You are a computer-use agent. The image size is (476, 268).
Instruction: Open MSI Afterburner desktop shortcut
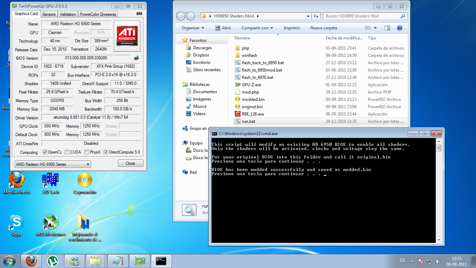tap(51, 226)
